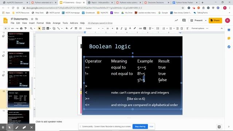Open the activity dashboard trend icon
233x131 pixels.
[176, 20]
